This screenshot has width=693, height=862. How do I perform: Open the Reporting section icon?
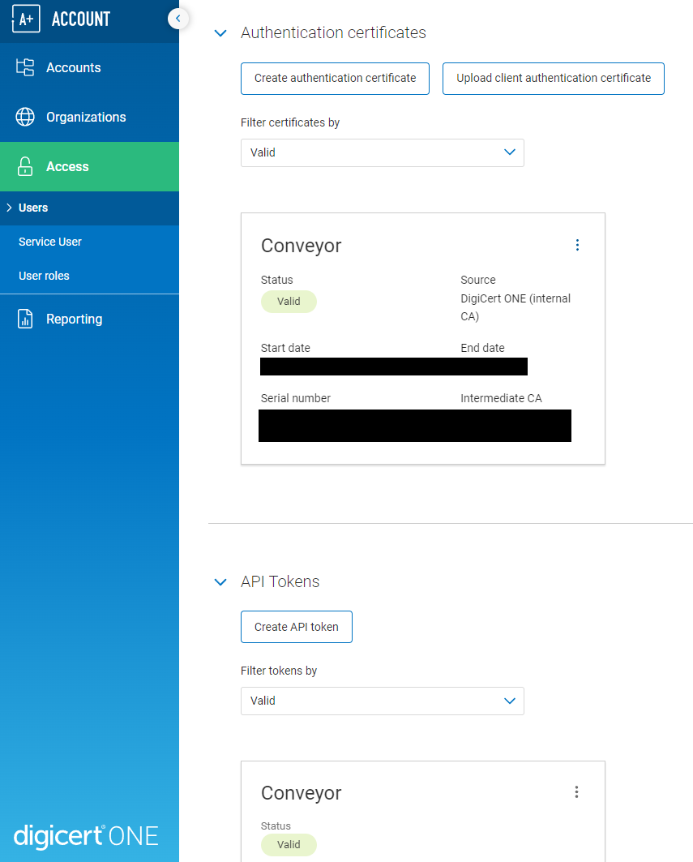click(x=25, y=319)
